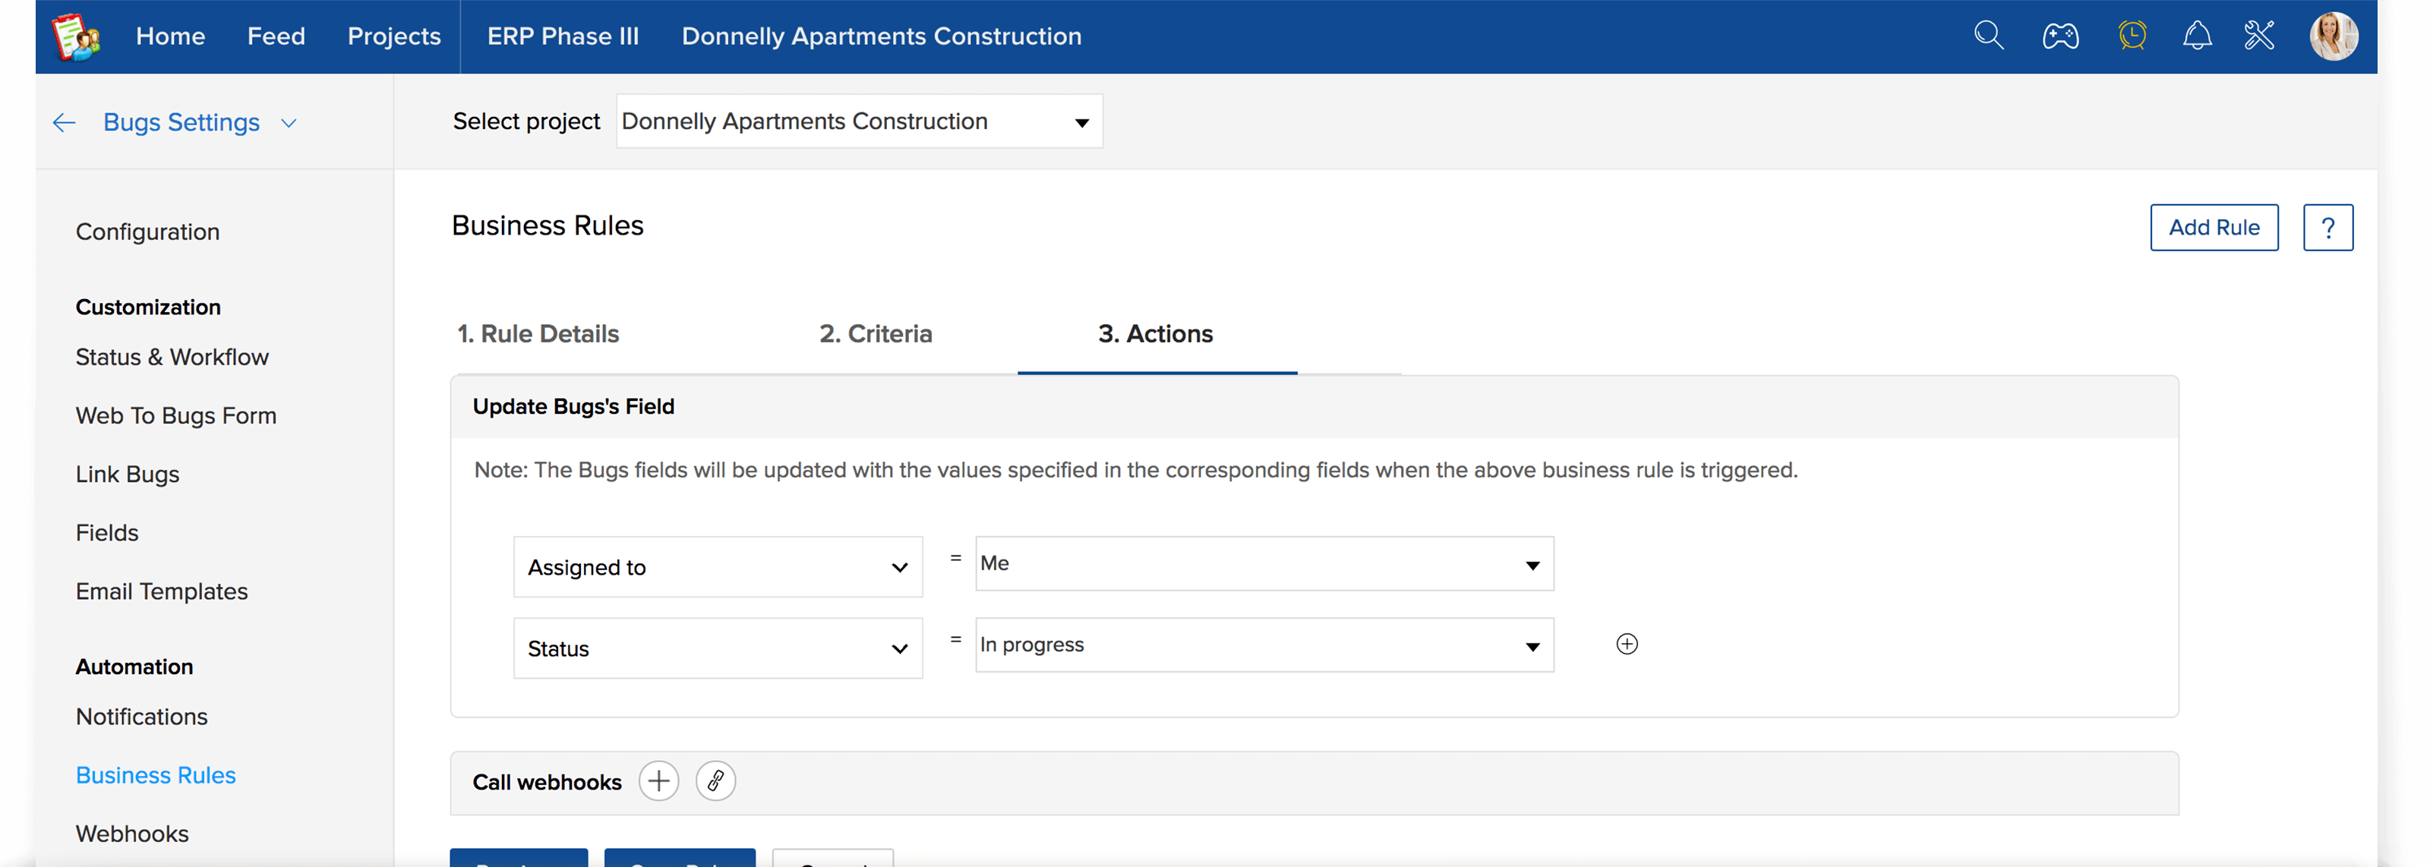
Task: Open Fields settings
Action: pos(106,533)
